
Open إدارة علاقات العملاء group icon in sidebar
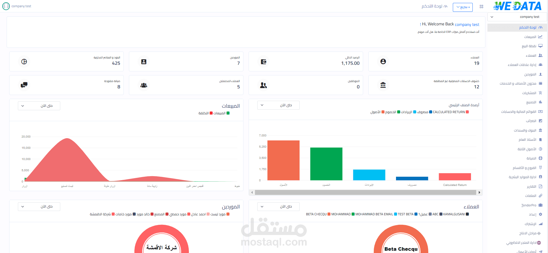pyautogui.click(x=541, y=65)
